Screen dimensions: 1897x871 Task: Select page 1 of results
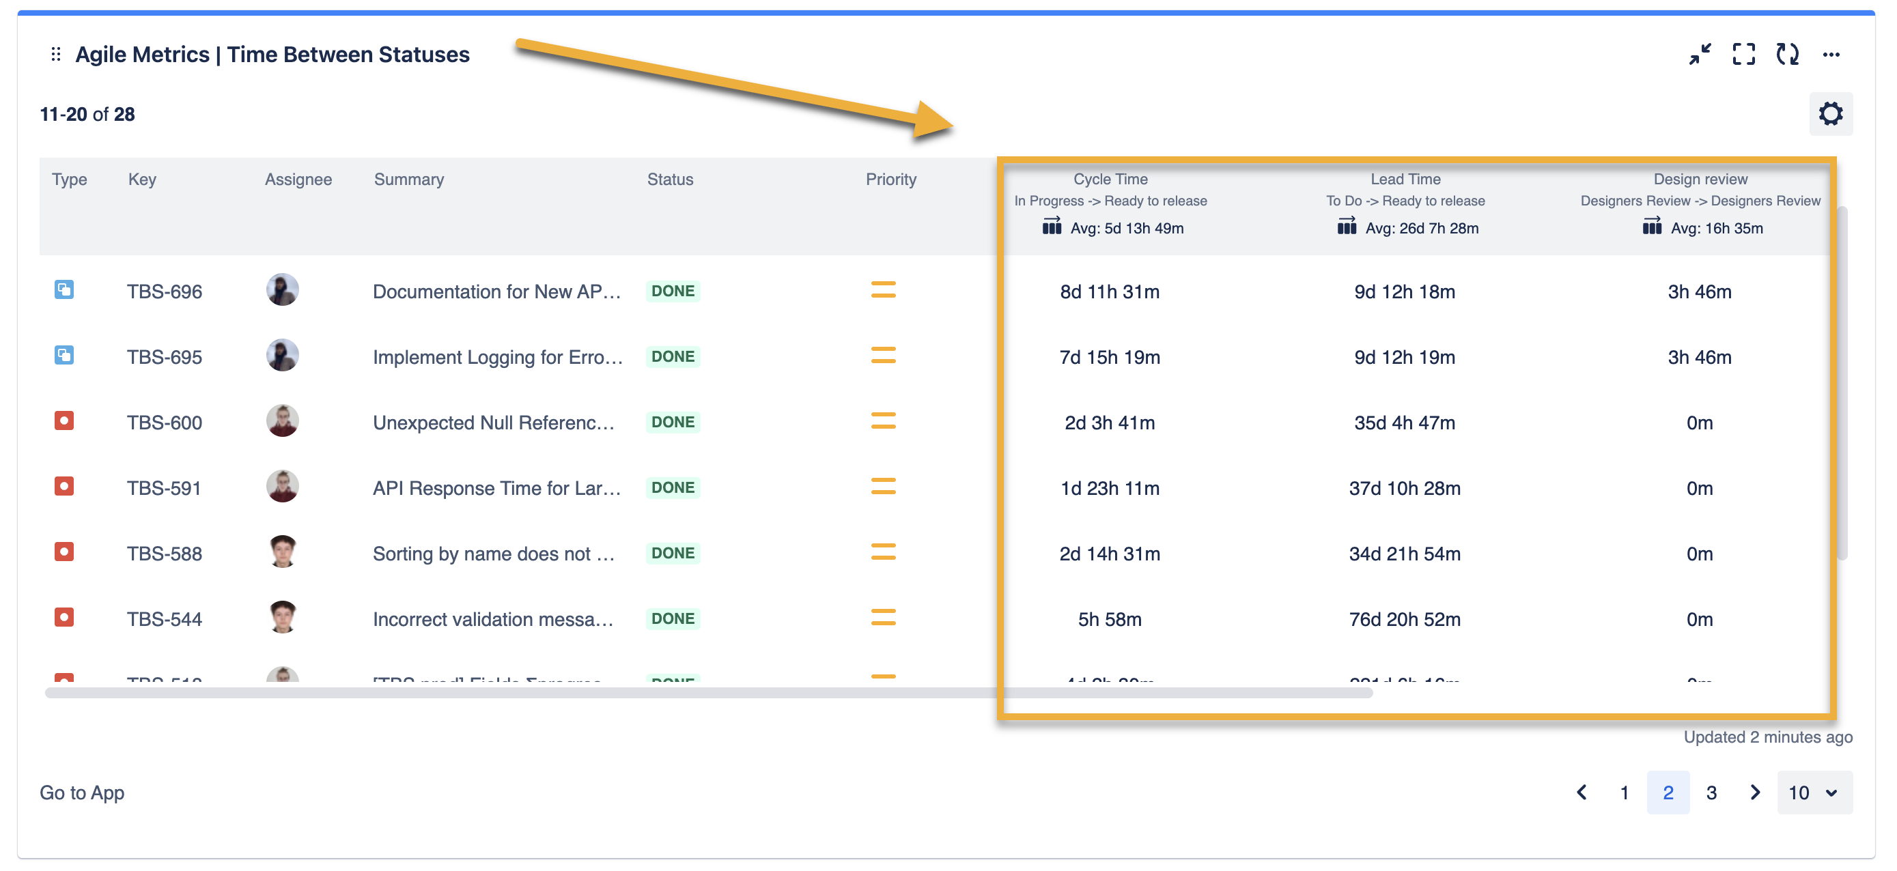click(1625, 793)
